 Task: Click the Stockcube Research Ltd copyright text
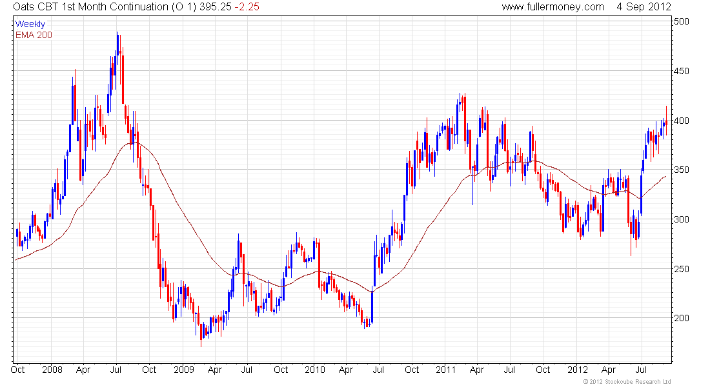[627, 382]
